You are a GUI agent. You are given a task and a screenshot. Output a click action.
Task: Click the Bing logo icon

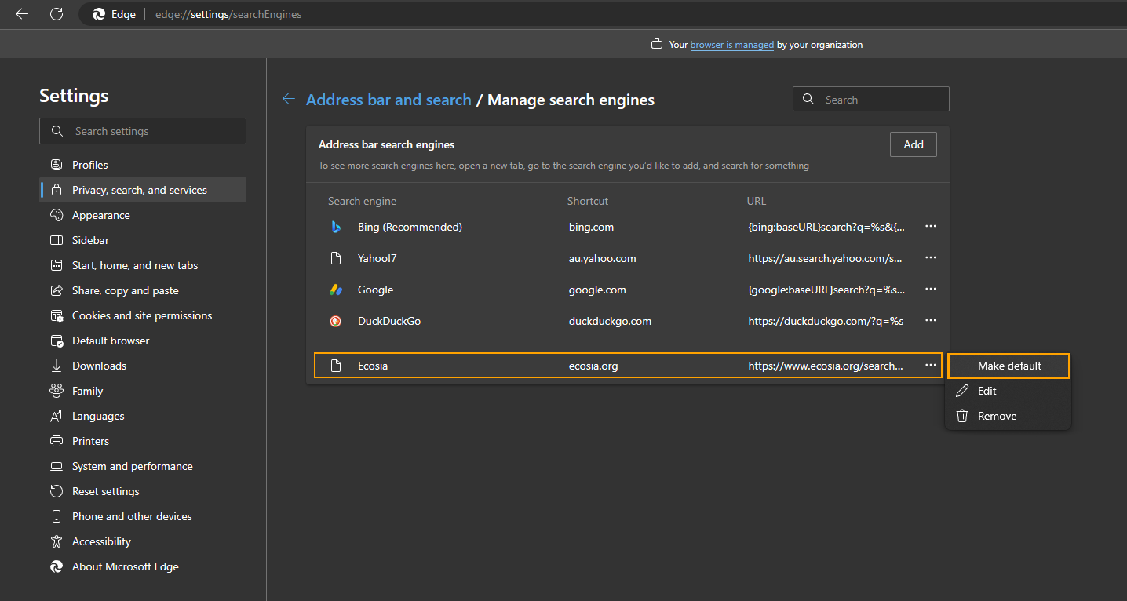pos(335,227)
